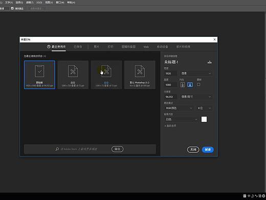Open the 8 位 bit depth dropdown
Viewport: 266px width, 200px height.
(204, 108)
